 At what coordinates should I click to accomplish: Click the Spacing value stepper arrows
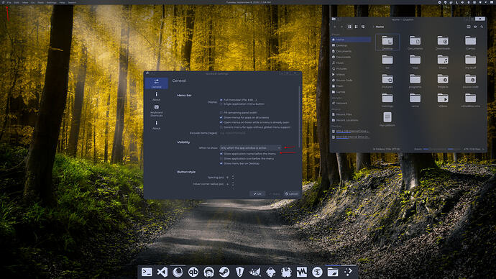233,178
